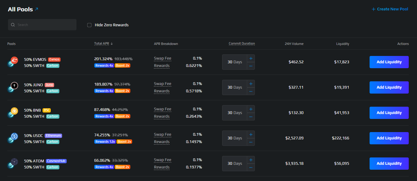Click the BSC chain tag
Image resolution: width=417 pixels, height=181 pixels.
47,110
